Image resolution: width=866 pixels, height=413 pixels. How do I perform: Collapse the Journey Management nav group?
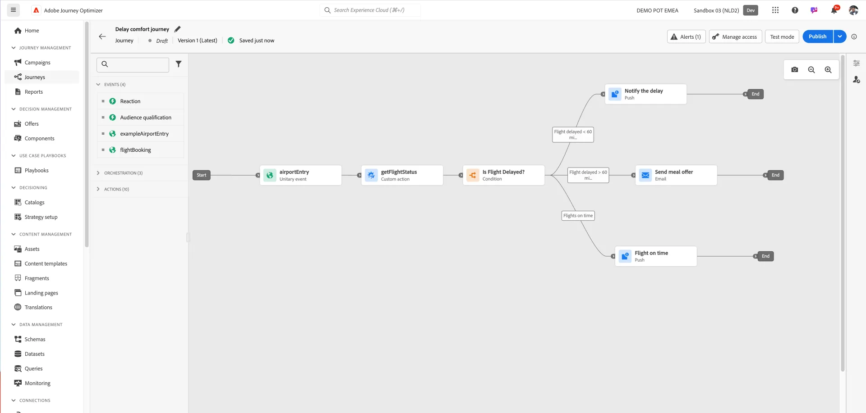pos(14,48)
